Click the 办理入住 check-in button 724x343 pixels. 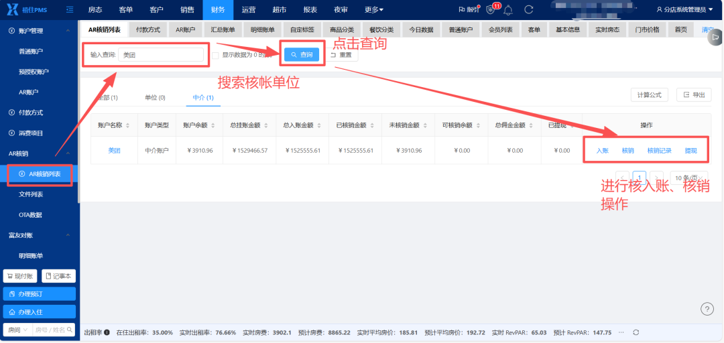[x=40, y=312]
